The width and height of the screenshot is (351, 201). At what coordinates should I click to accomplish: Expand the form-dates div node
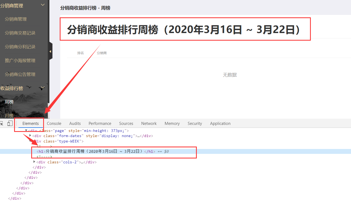pyautogui.click(x=30, y=135)
